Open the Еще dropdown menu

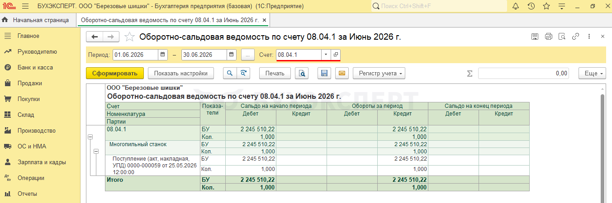[592, 73]
